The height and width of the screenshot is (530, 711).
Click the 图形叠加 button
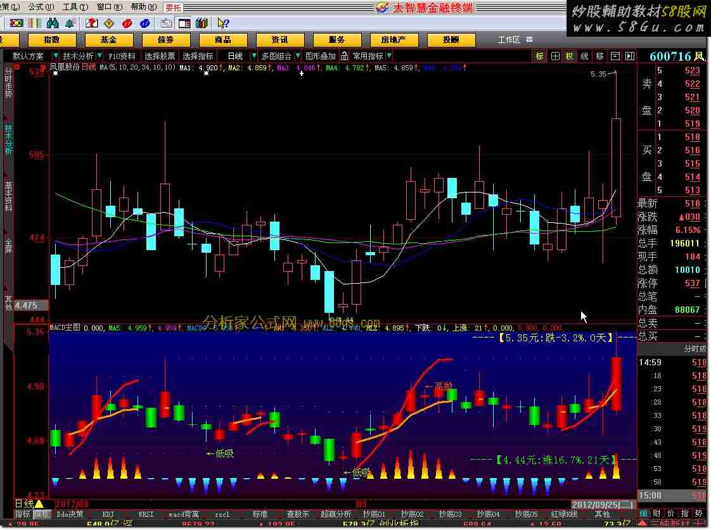tap(320, 56)
